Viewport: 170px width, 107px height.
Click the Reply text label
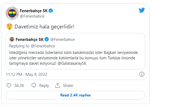point(44,86)
